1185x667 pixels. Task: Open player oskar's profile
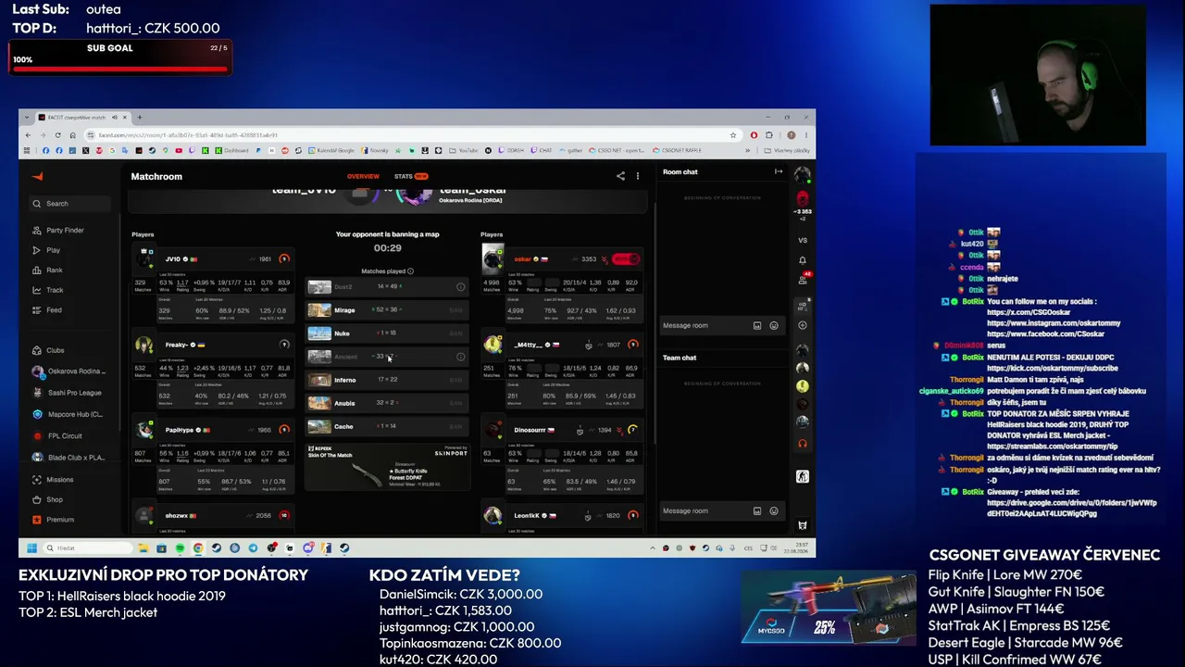tap(523, 259)
